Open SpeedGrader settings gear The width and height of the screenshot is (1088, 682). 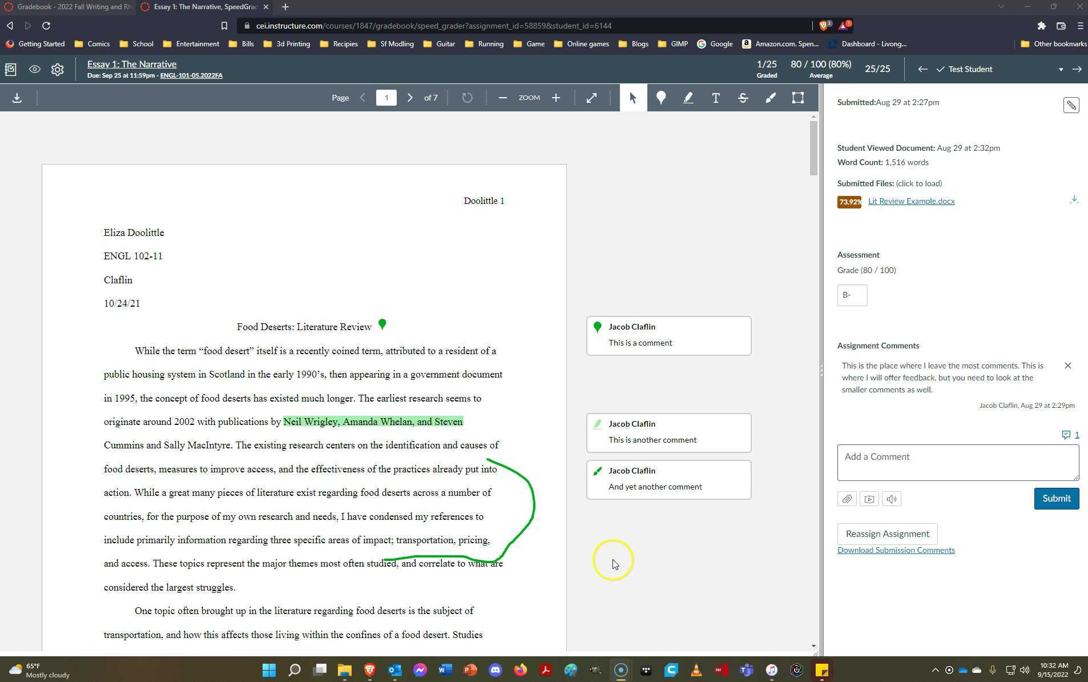point(57,69)
